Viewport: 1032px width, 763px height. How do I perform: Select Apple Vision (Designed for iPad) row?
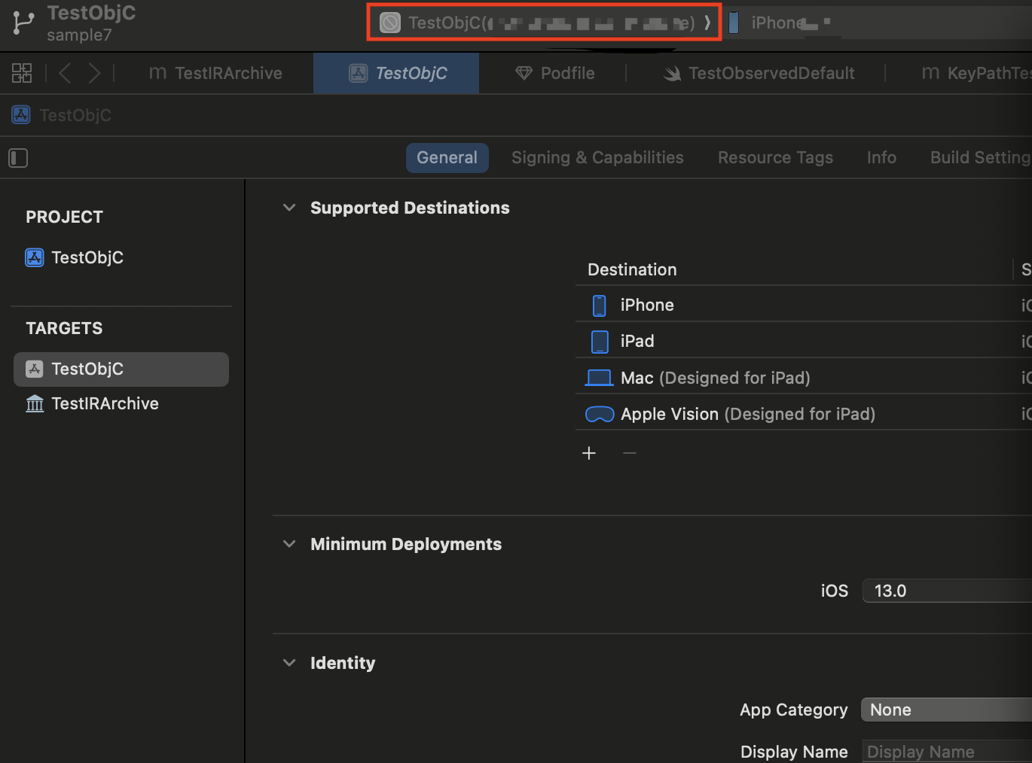pyautogui.click(x=804, y=414)
